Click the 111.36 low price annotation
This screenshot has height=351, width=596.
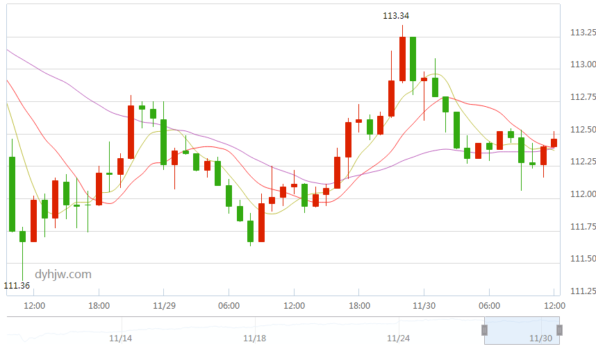click(x=17, y=285)
